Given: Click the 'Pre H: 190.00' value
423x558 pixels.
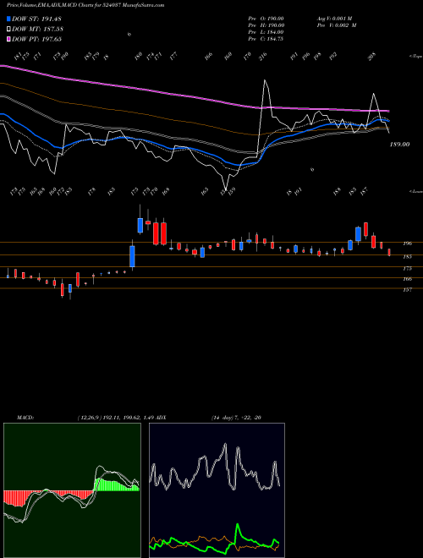Looking at the screenshot, I should click(266, 25).
